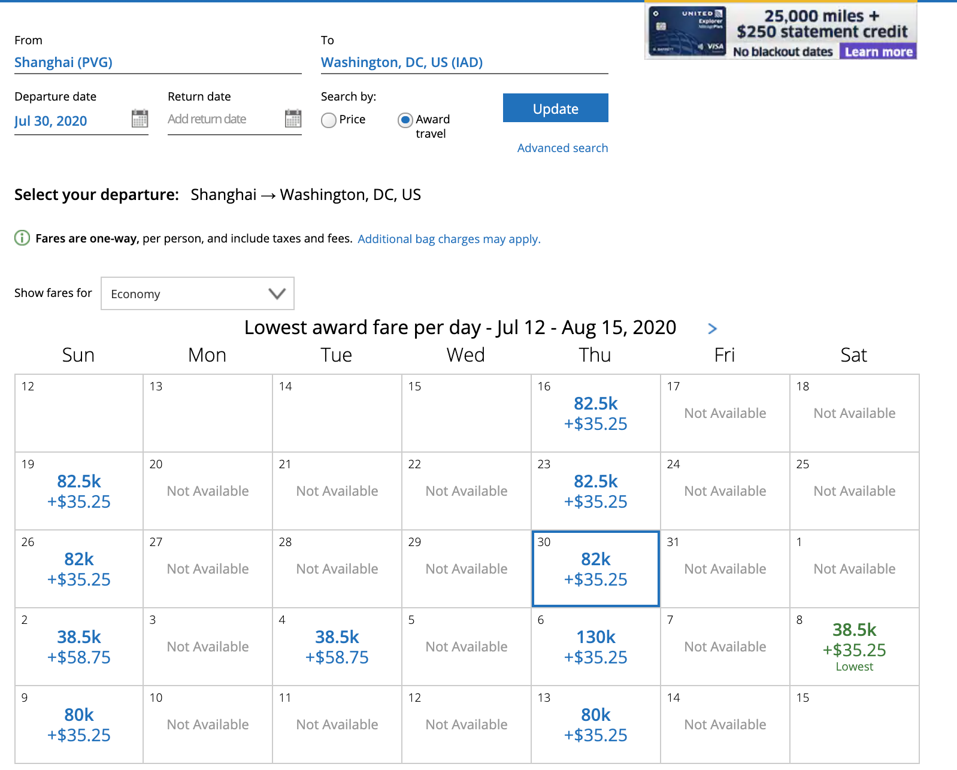Open the departure date calendar icon

pyautogui.click(x=140, y=119)
